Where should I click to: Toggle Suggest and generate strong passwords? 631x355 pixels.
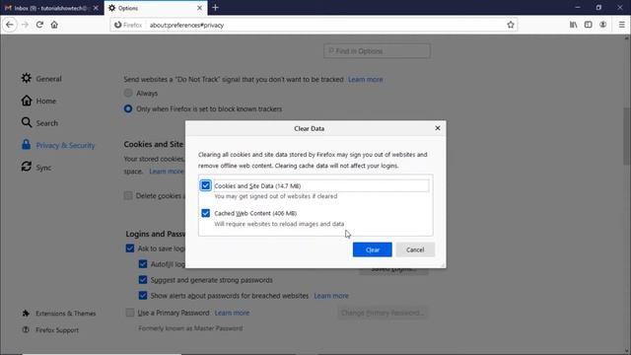click(x=143, y=280)
